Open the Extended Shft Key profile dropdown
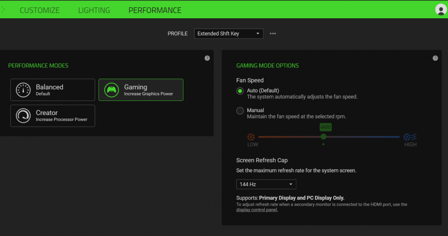This screenshot has height=236, width=448. click(x=229, y=34)
